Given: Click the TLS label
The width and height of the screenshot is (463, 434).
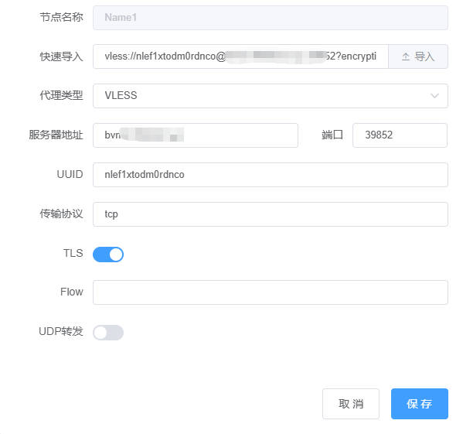Looking at the screenshot, I should (x=73, y=253).
